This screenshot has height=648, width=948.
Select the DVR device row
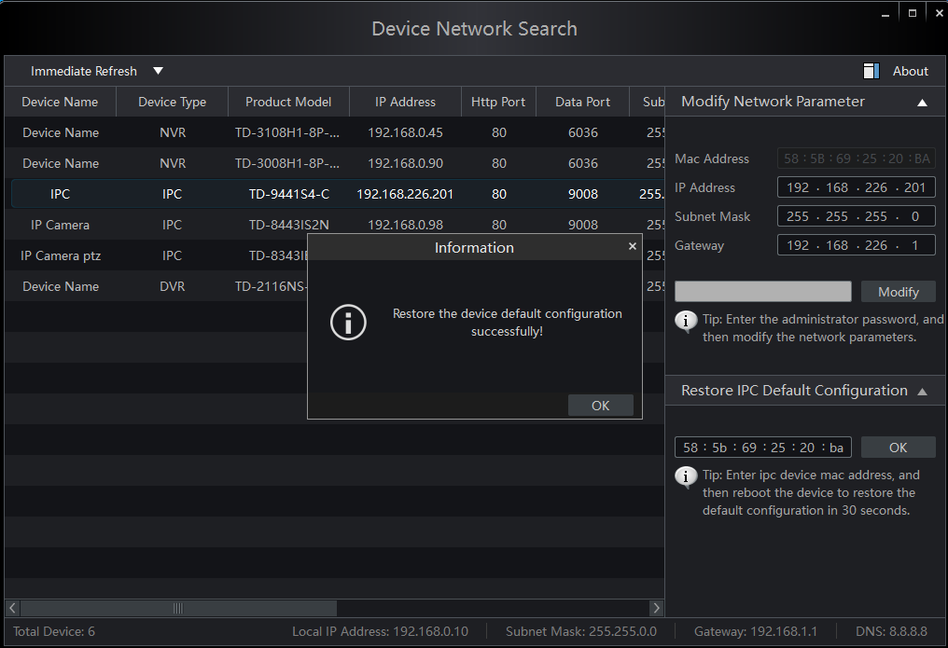click(x=156, y=286)
